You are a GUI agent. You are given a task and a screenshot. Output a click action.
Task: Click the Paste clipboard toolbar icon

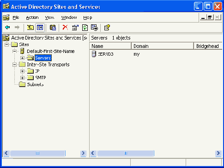click(x=53, y=28)
